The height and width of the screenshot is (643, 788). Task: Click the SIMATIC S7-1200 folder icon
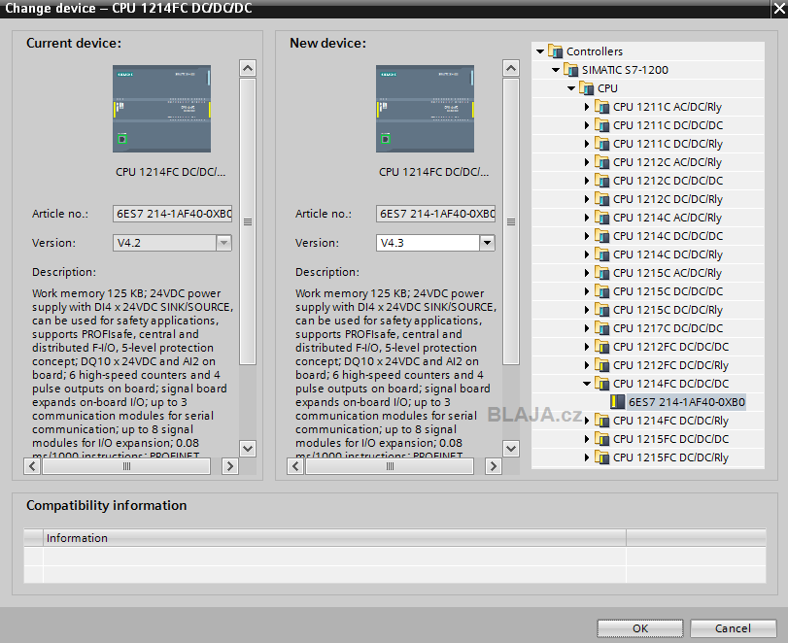(x=571, y=70)
